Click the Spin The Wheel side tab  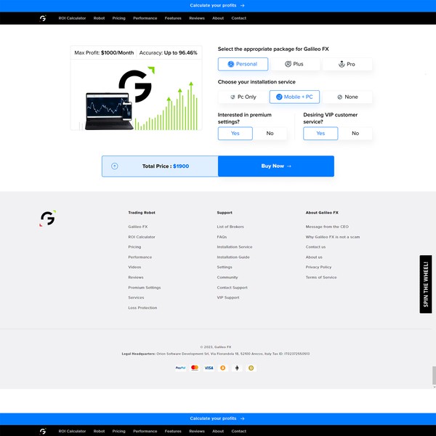(x=425, y=284)
